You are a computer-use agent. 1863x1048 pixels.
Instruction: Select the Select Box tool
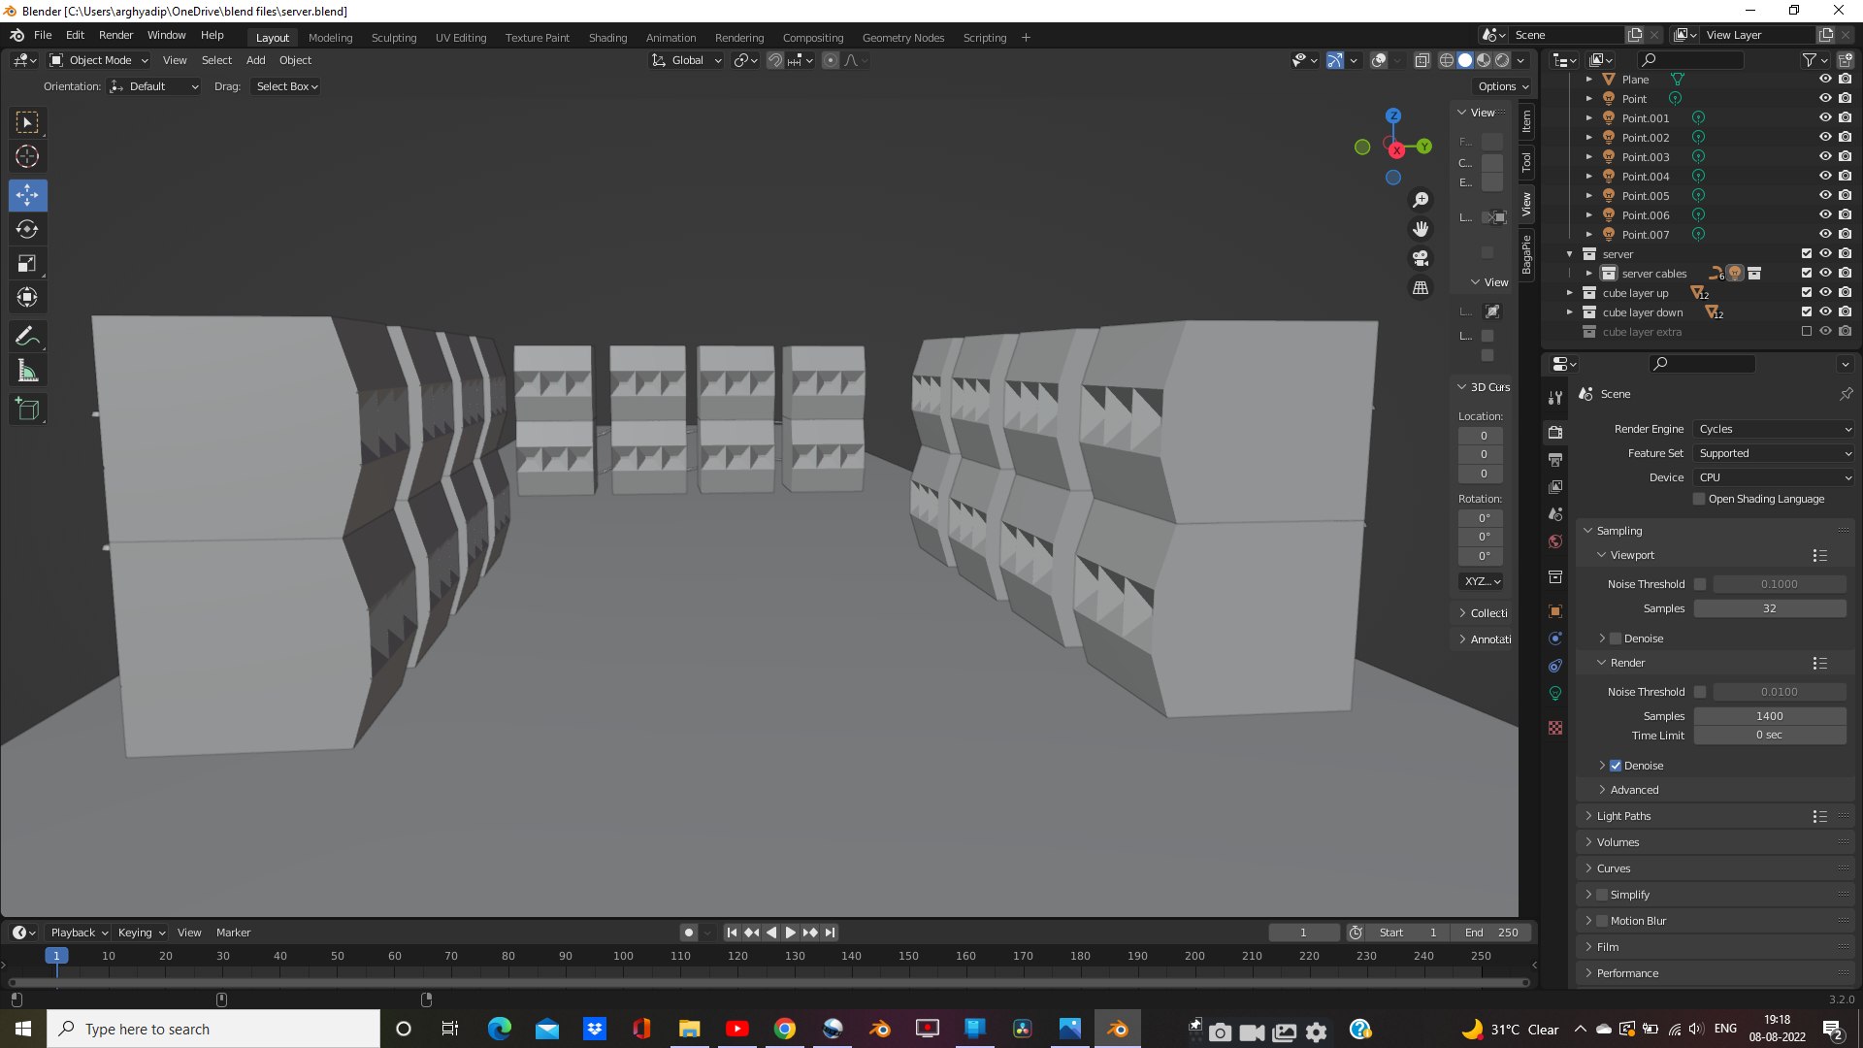coord(27,122)
